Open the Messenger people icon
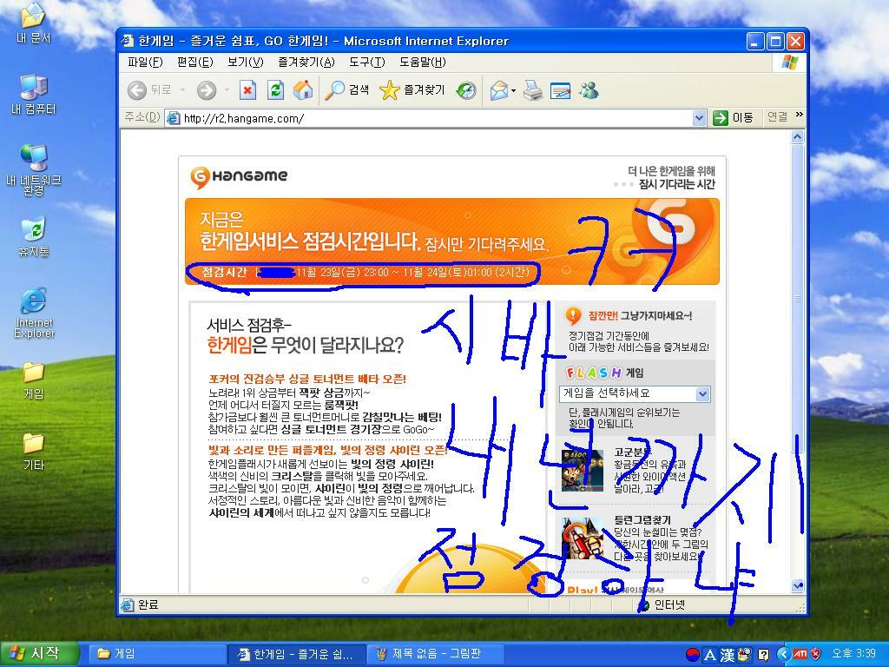 (x=589, y=89)
